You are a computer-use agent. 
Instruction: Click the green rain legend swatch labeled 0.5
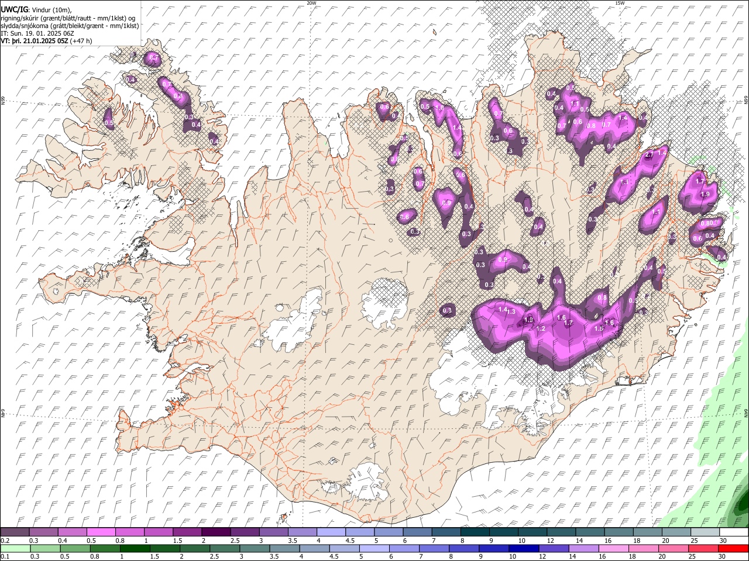pyautogui.click(x=75, y=548)
